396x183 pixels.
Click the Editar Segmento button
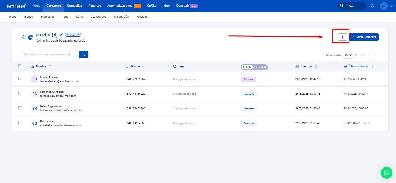point(364,37)
